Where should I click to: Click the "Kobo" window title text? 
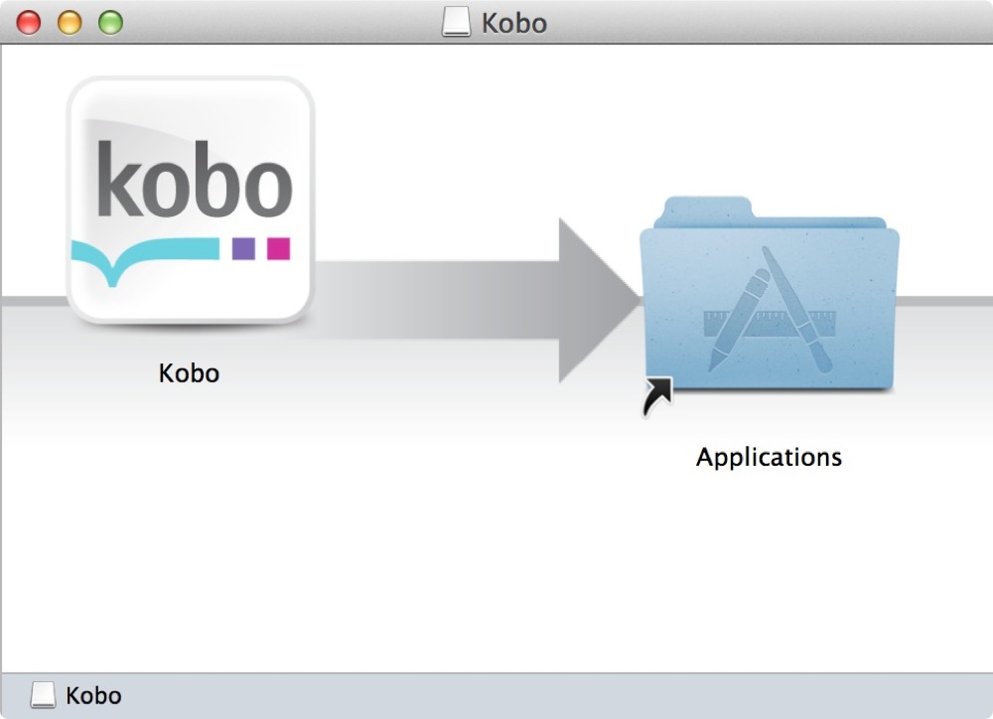514,24
